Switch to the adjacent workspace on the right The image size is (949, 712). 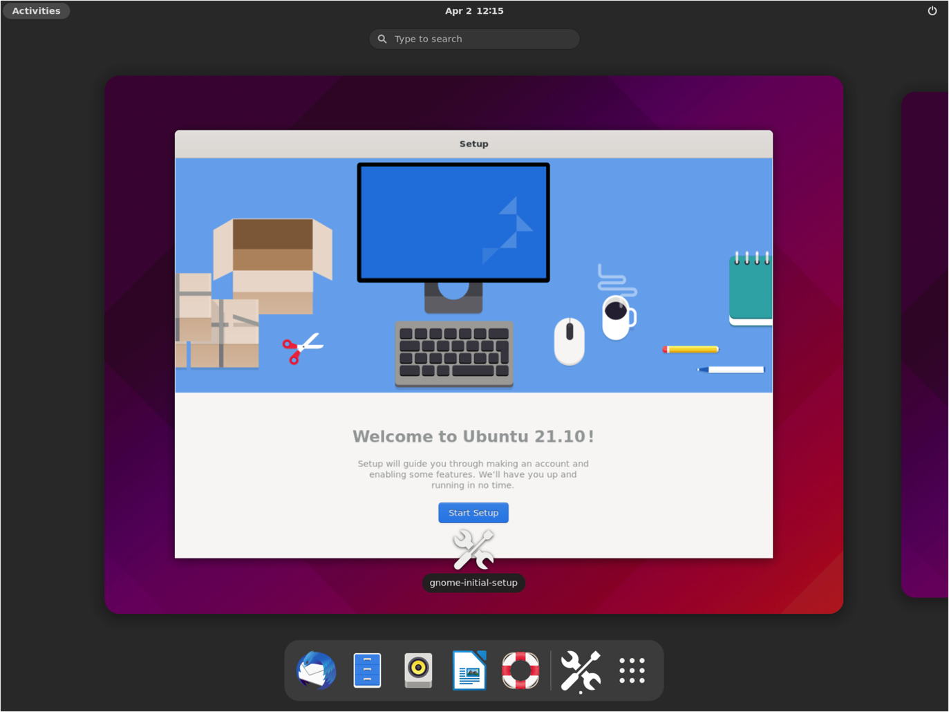(x=925, y=344)
